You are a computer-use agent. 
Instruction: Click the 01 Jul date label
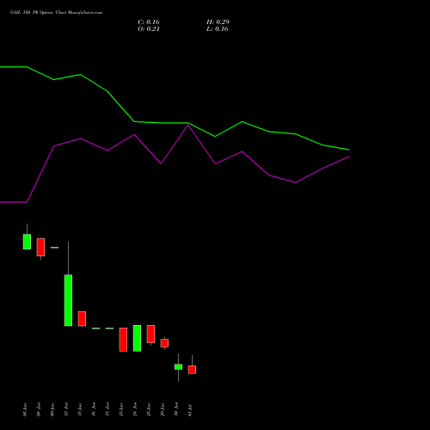[x=190, y=410]
